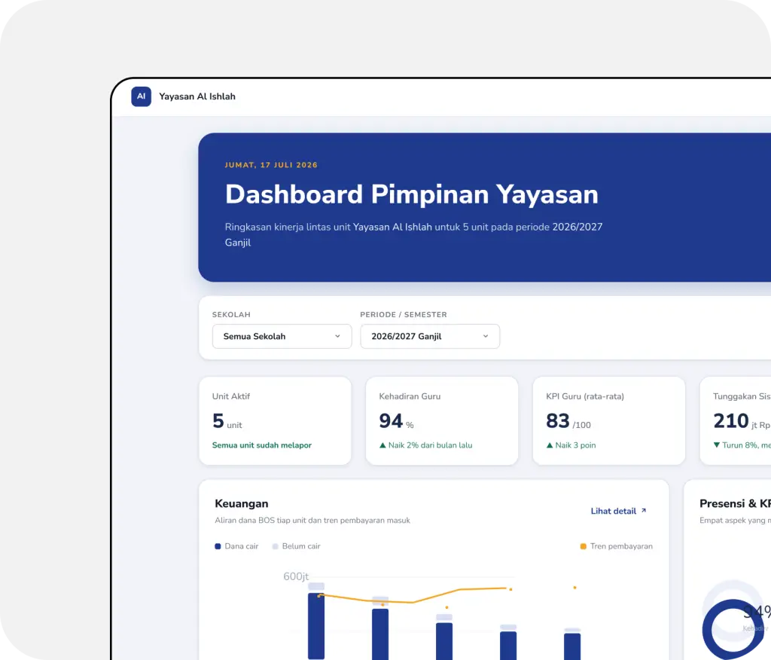Open the Semua Sekolah dropdown
The width and height of the screenshot is (771, 660).
[x=282, y=336]
